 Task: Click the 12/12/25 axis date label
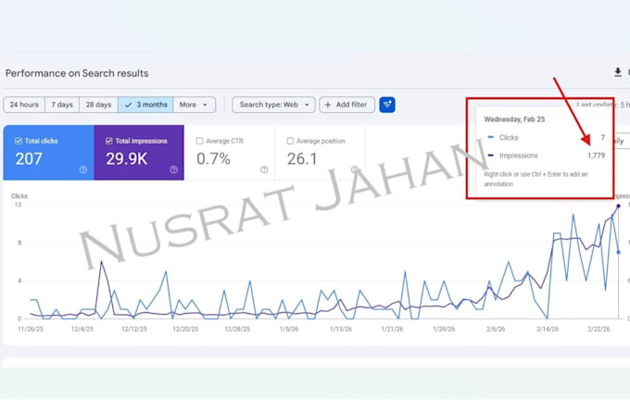(134, 329)
